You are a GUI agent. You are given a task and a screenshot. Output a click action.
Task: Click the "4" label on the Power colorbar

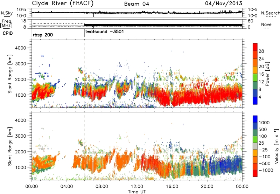pyautogui.click(x=260, y=97)
